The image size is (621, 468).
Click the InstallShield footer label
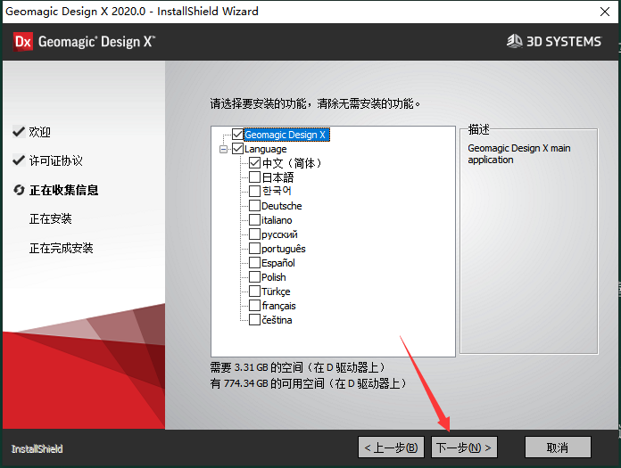pyautogui.click(x=37, y=449)
